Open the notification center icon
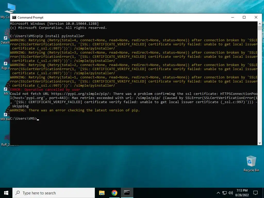264x198 pixels. pyautogui.click(x=255, y=193)
